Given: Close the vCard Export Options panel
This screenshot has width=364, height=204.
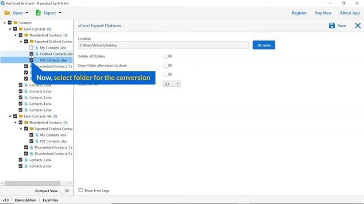Looking at the screenshot, I should [358, 25].
